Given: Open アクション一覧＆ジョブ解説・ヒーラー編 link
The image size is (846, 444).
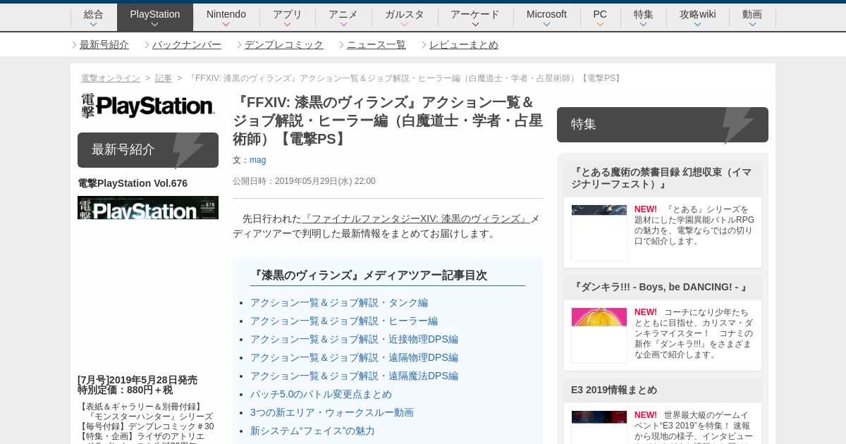Looking at the screenshot, I should (344, 321).
